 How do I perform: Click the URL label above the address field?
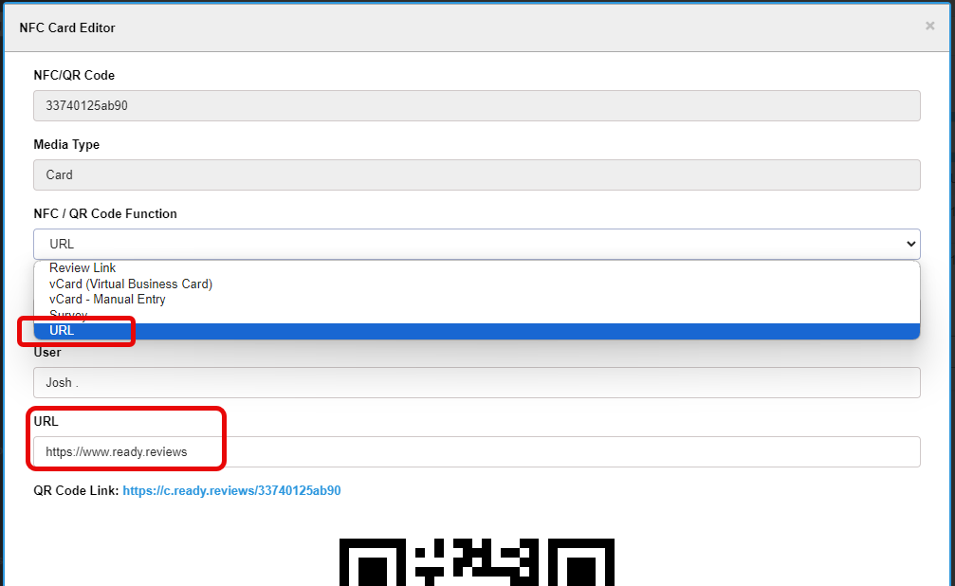(46, 422)
